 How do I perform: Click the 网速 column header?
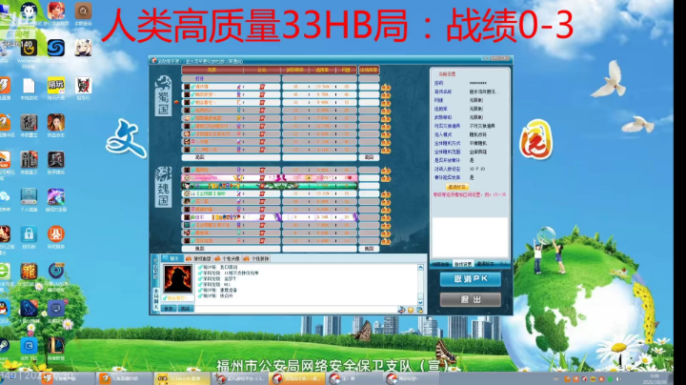[346, 70]
